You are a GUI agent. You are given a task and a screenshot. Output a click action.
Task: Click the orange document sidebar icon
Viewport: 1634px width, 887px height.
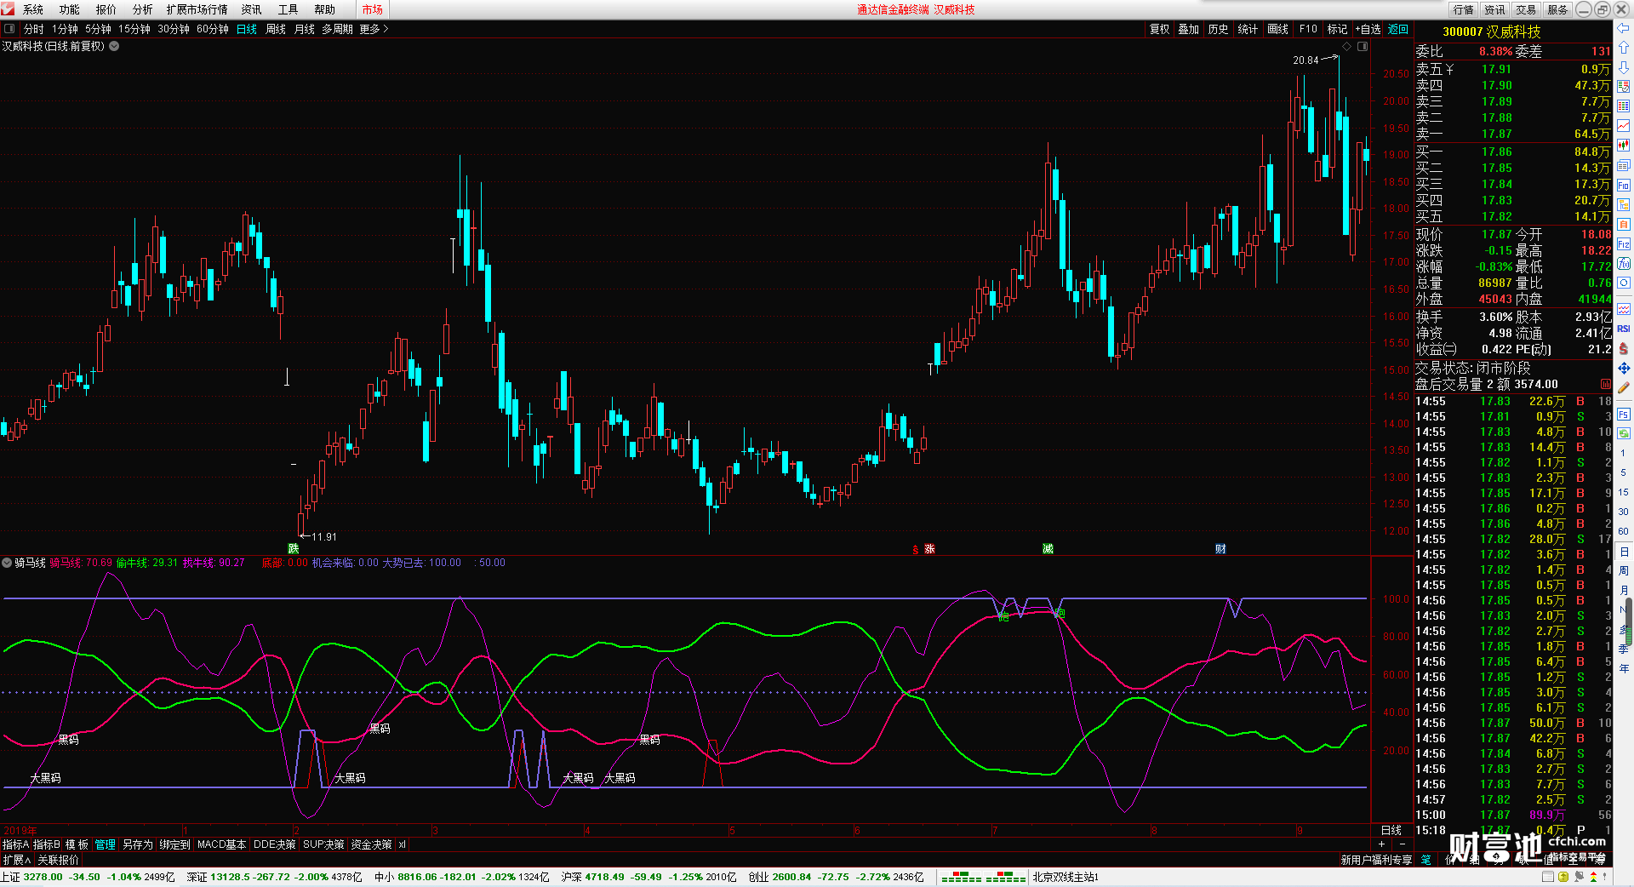pyautogui.click(x=1624, y=224)
